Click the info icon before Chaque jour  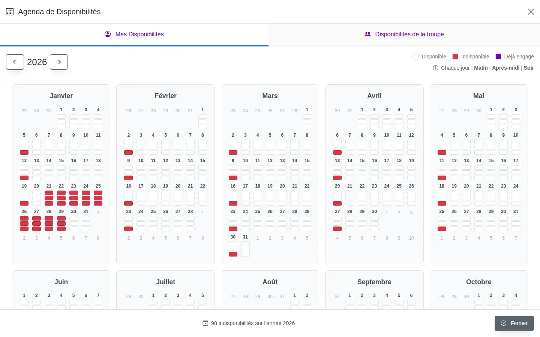[435, 68]
